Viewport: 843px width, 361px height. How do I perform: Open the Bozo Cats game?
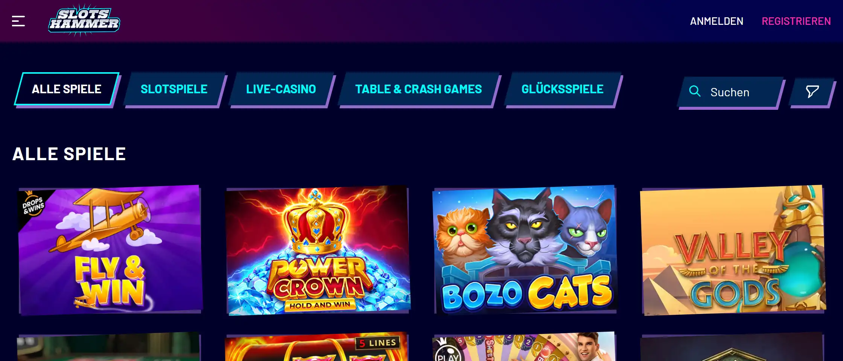click(525, 250)
